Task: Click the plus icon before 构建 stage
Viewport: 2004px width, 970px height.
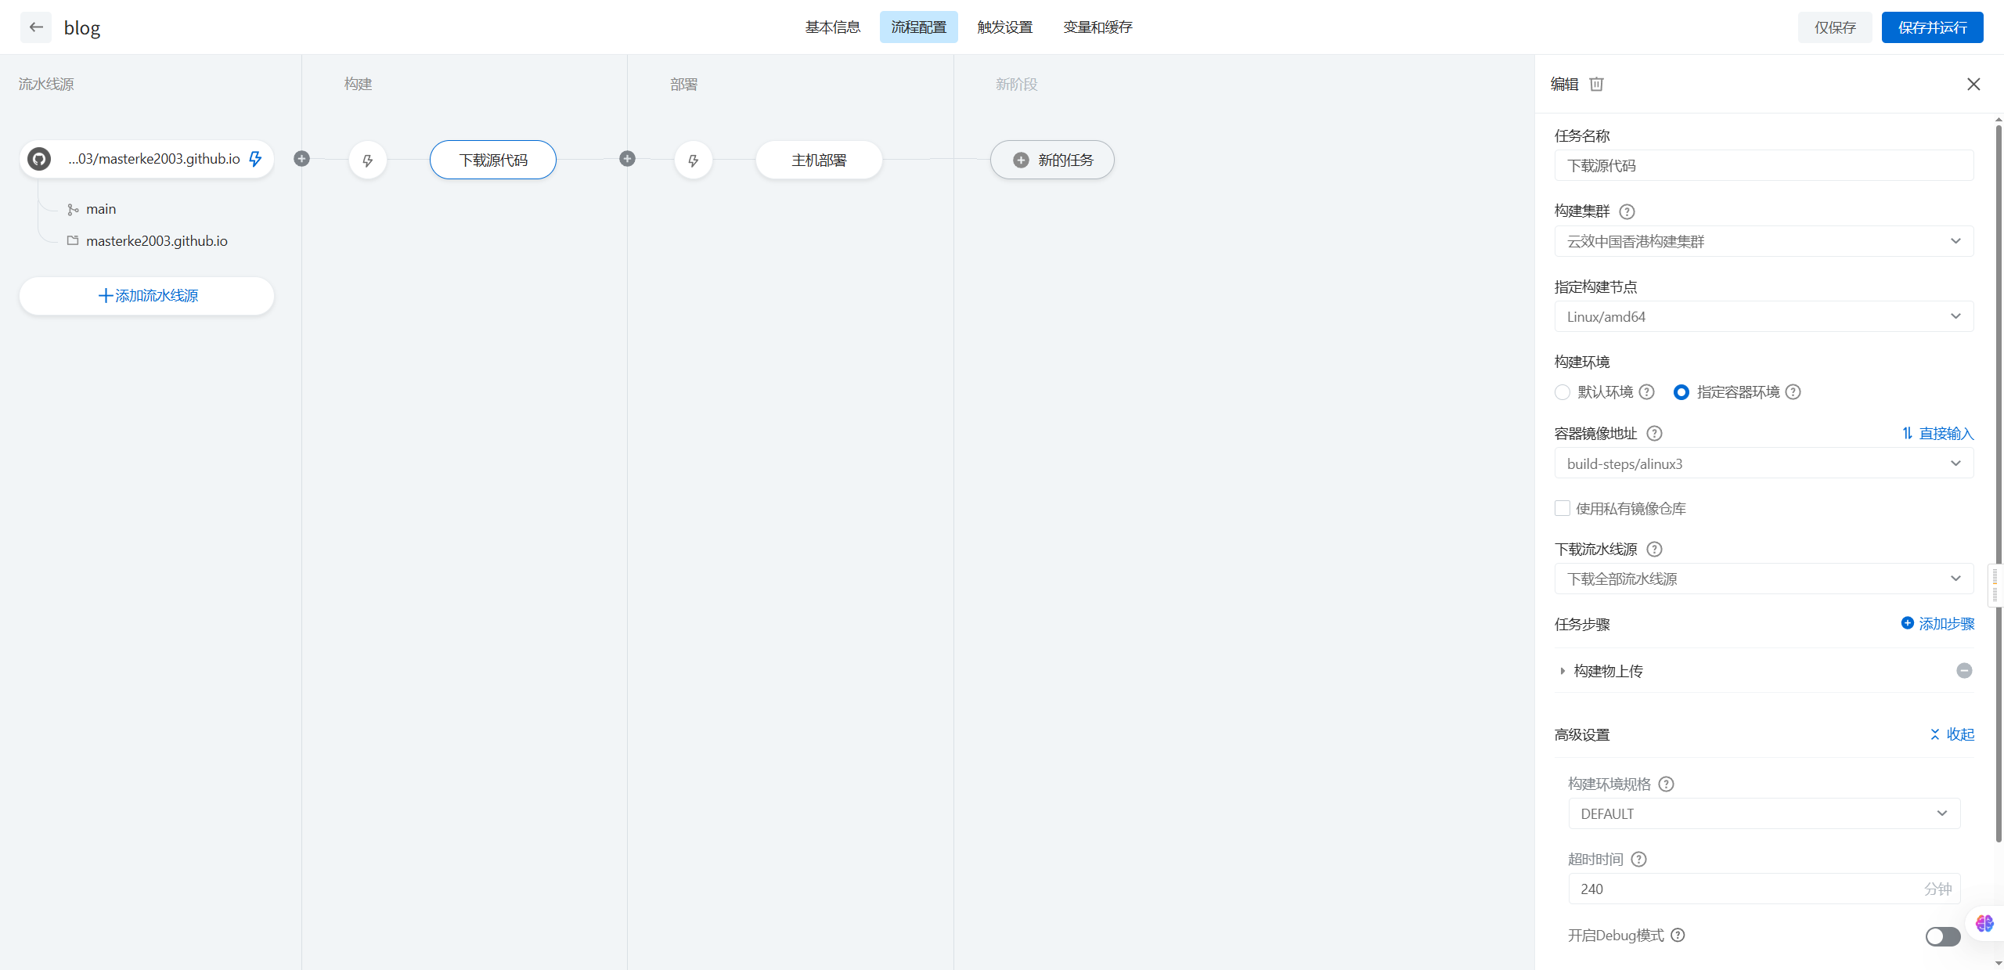Action: [301, 159]
